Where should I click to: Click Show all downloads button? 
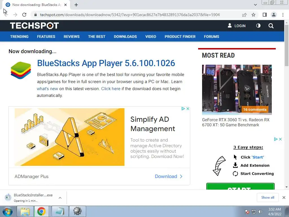tap(268, 198)
